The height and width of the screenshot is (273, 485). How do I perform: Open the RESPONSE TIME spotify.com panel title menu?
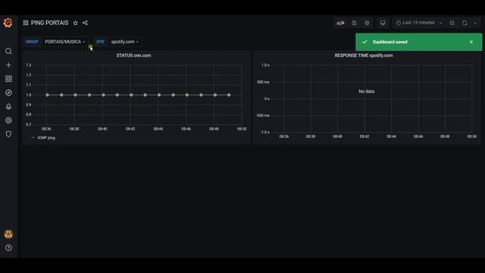364,55
